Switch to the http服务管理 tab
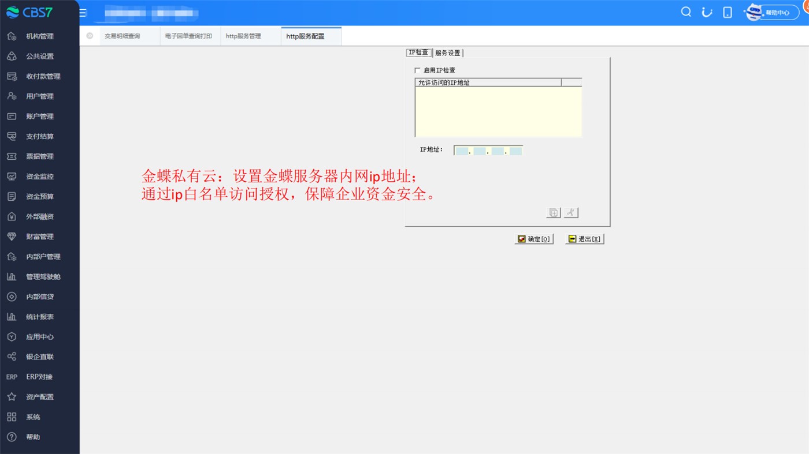This screenshot has width=809, height=454. (x=243, y=36)
